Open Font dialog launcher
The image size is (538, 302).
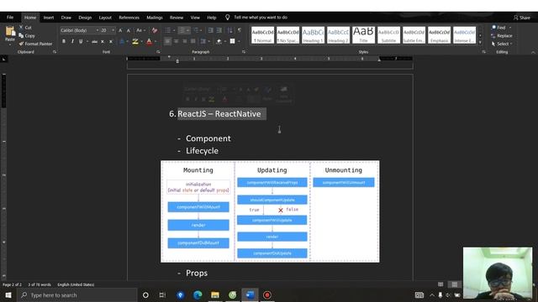point(158,52)
